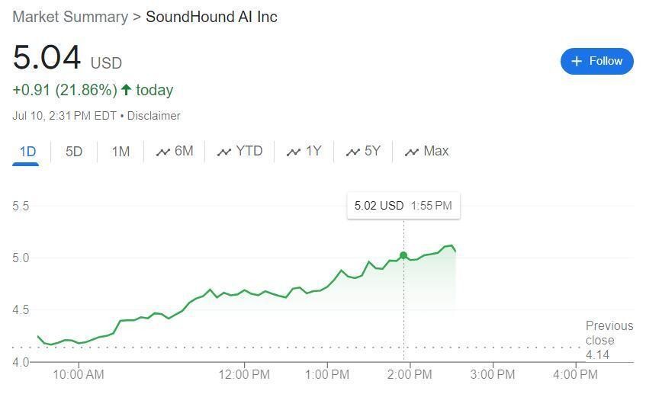Click the 5.02 USD price tooltip
646x394 pixels.
(403, 206)
